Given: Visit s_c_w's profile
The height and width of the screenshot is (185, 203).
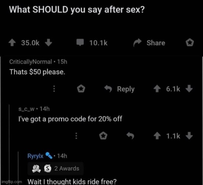Looking at the screenshot, I should coord(27,109).
